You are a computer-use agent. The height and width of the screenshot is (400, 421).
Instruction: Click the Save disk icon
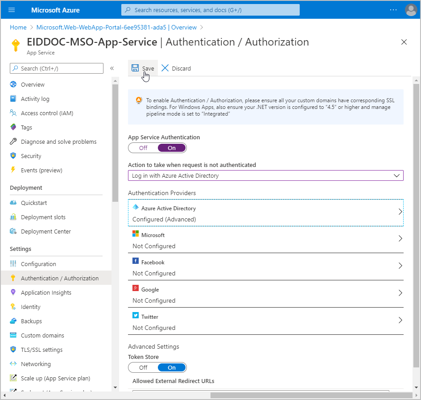click(x=135, y=68)
